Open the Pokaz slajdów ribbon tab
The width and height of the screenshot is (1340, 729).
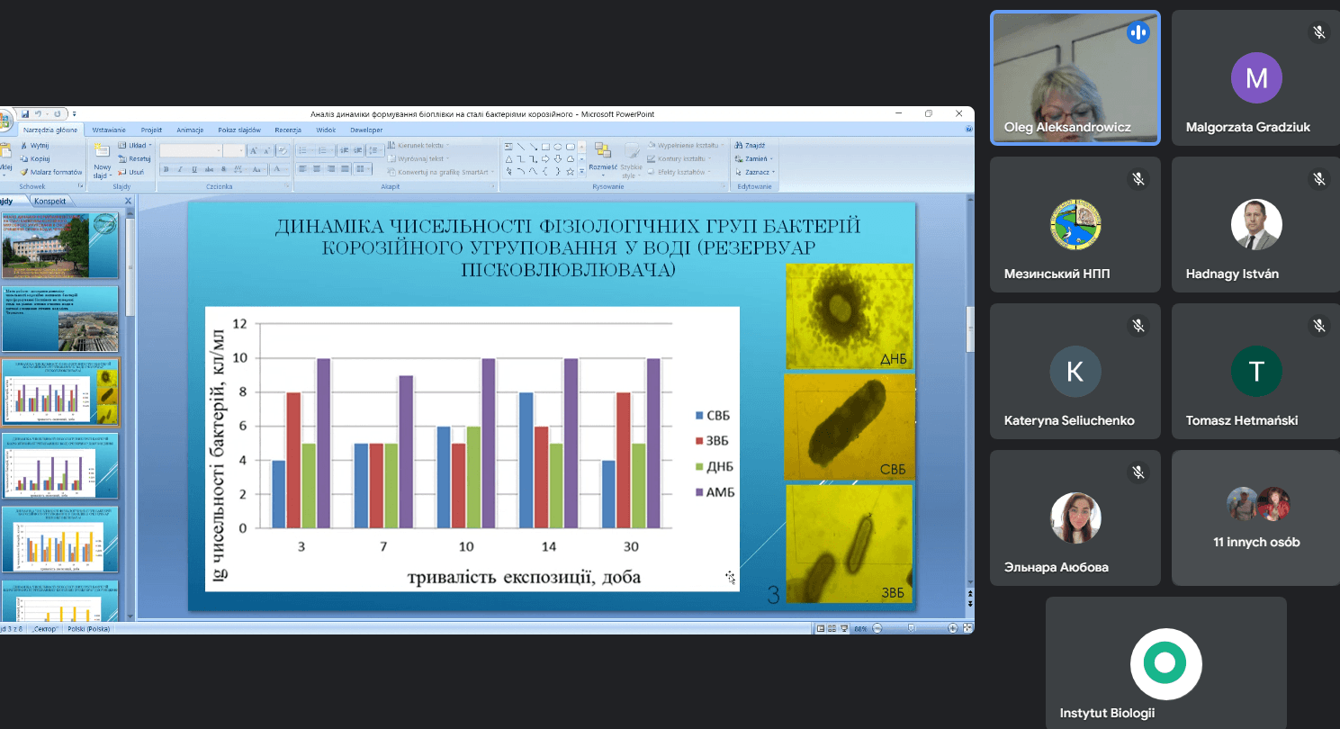pos(239,130)
